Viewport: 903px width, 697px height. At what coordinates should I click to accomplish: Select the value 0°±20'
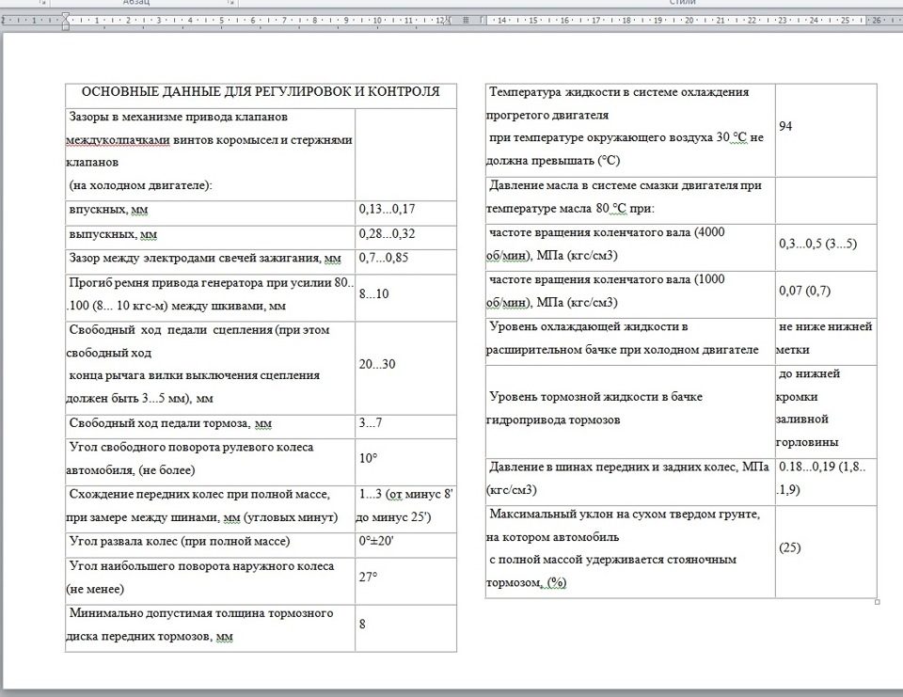tap(376, 542)
